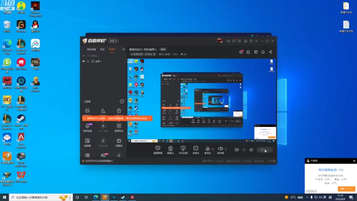Add a camera (摄像头) source
Screen dimensions: 357x201
[x=170, y=150]
